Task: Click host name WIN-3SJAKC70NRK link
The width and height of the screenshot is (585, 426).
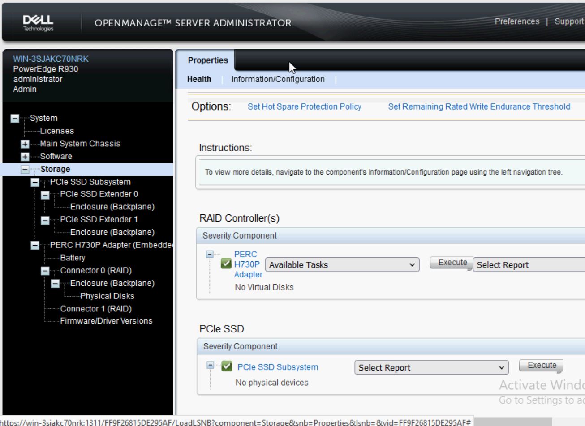Action: pos(51,59)
